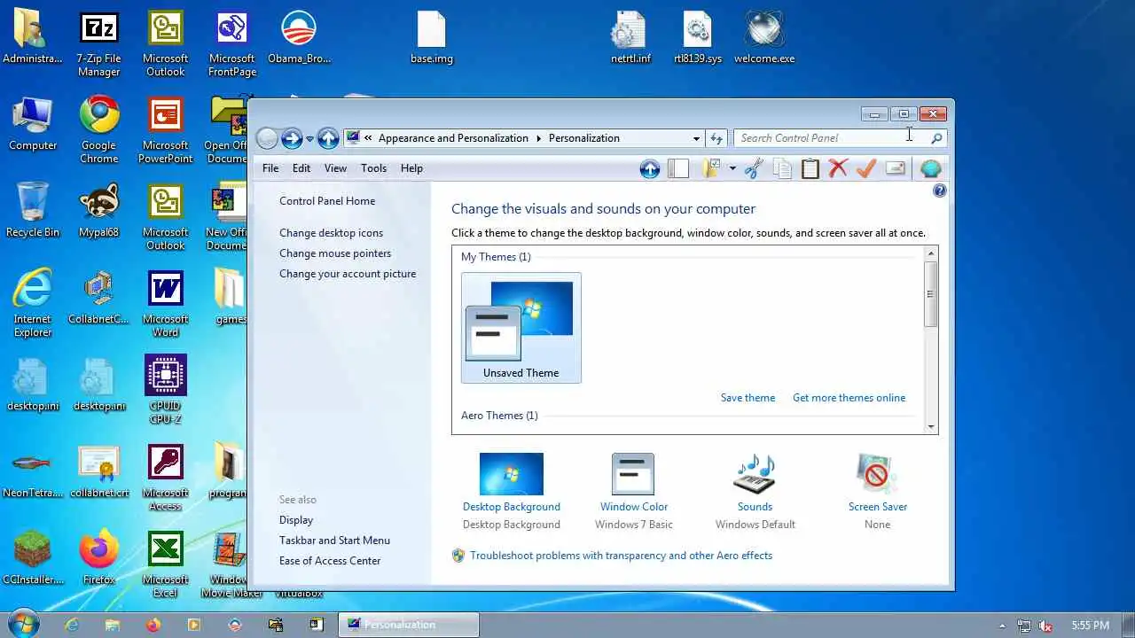This screenshot has width=1135, height=638.
Task: Open Windows Explorer folder on taskbar
Action: (113, 625)
